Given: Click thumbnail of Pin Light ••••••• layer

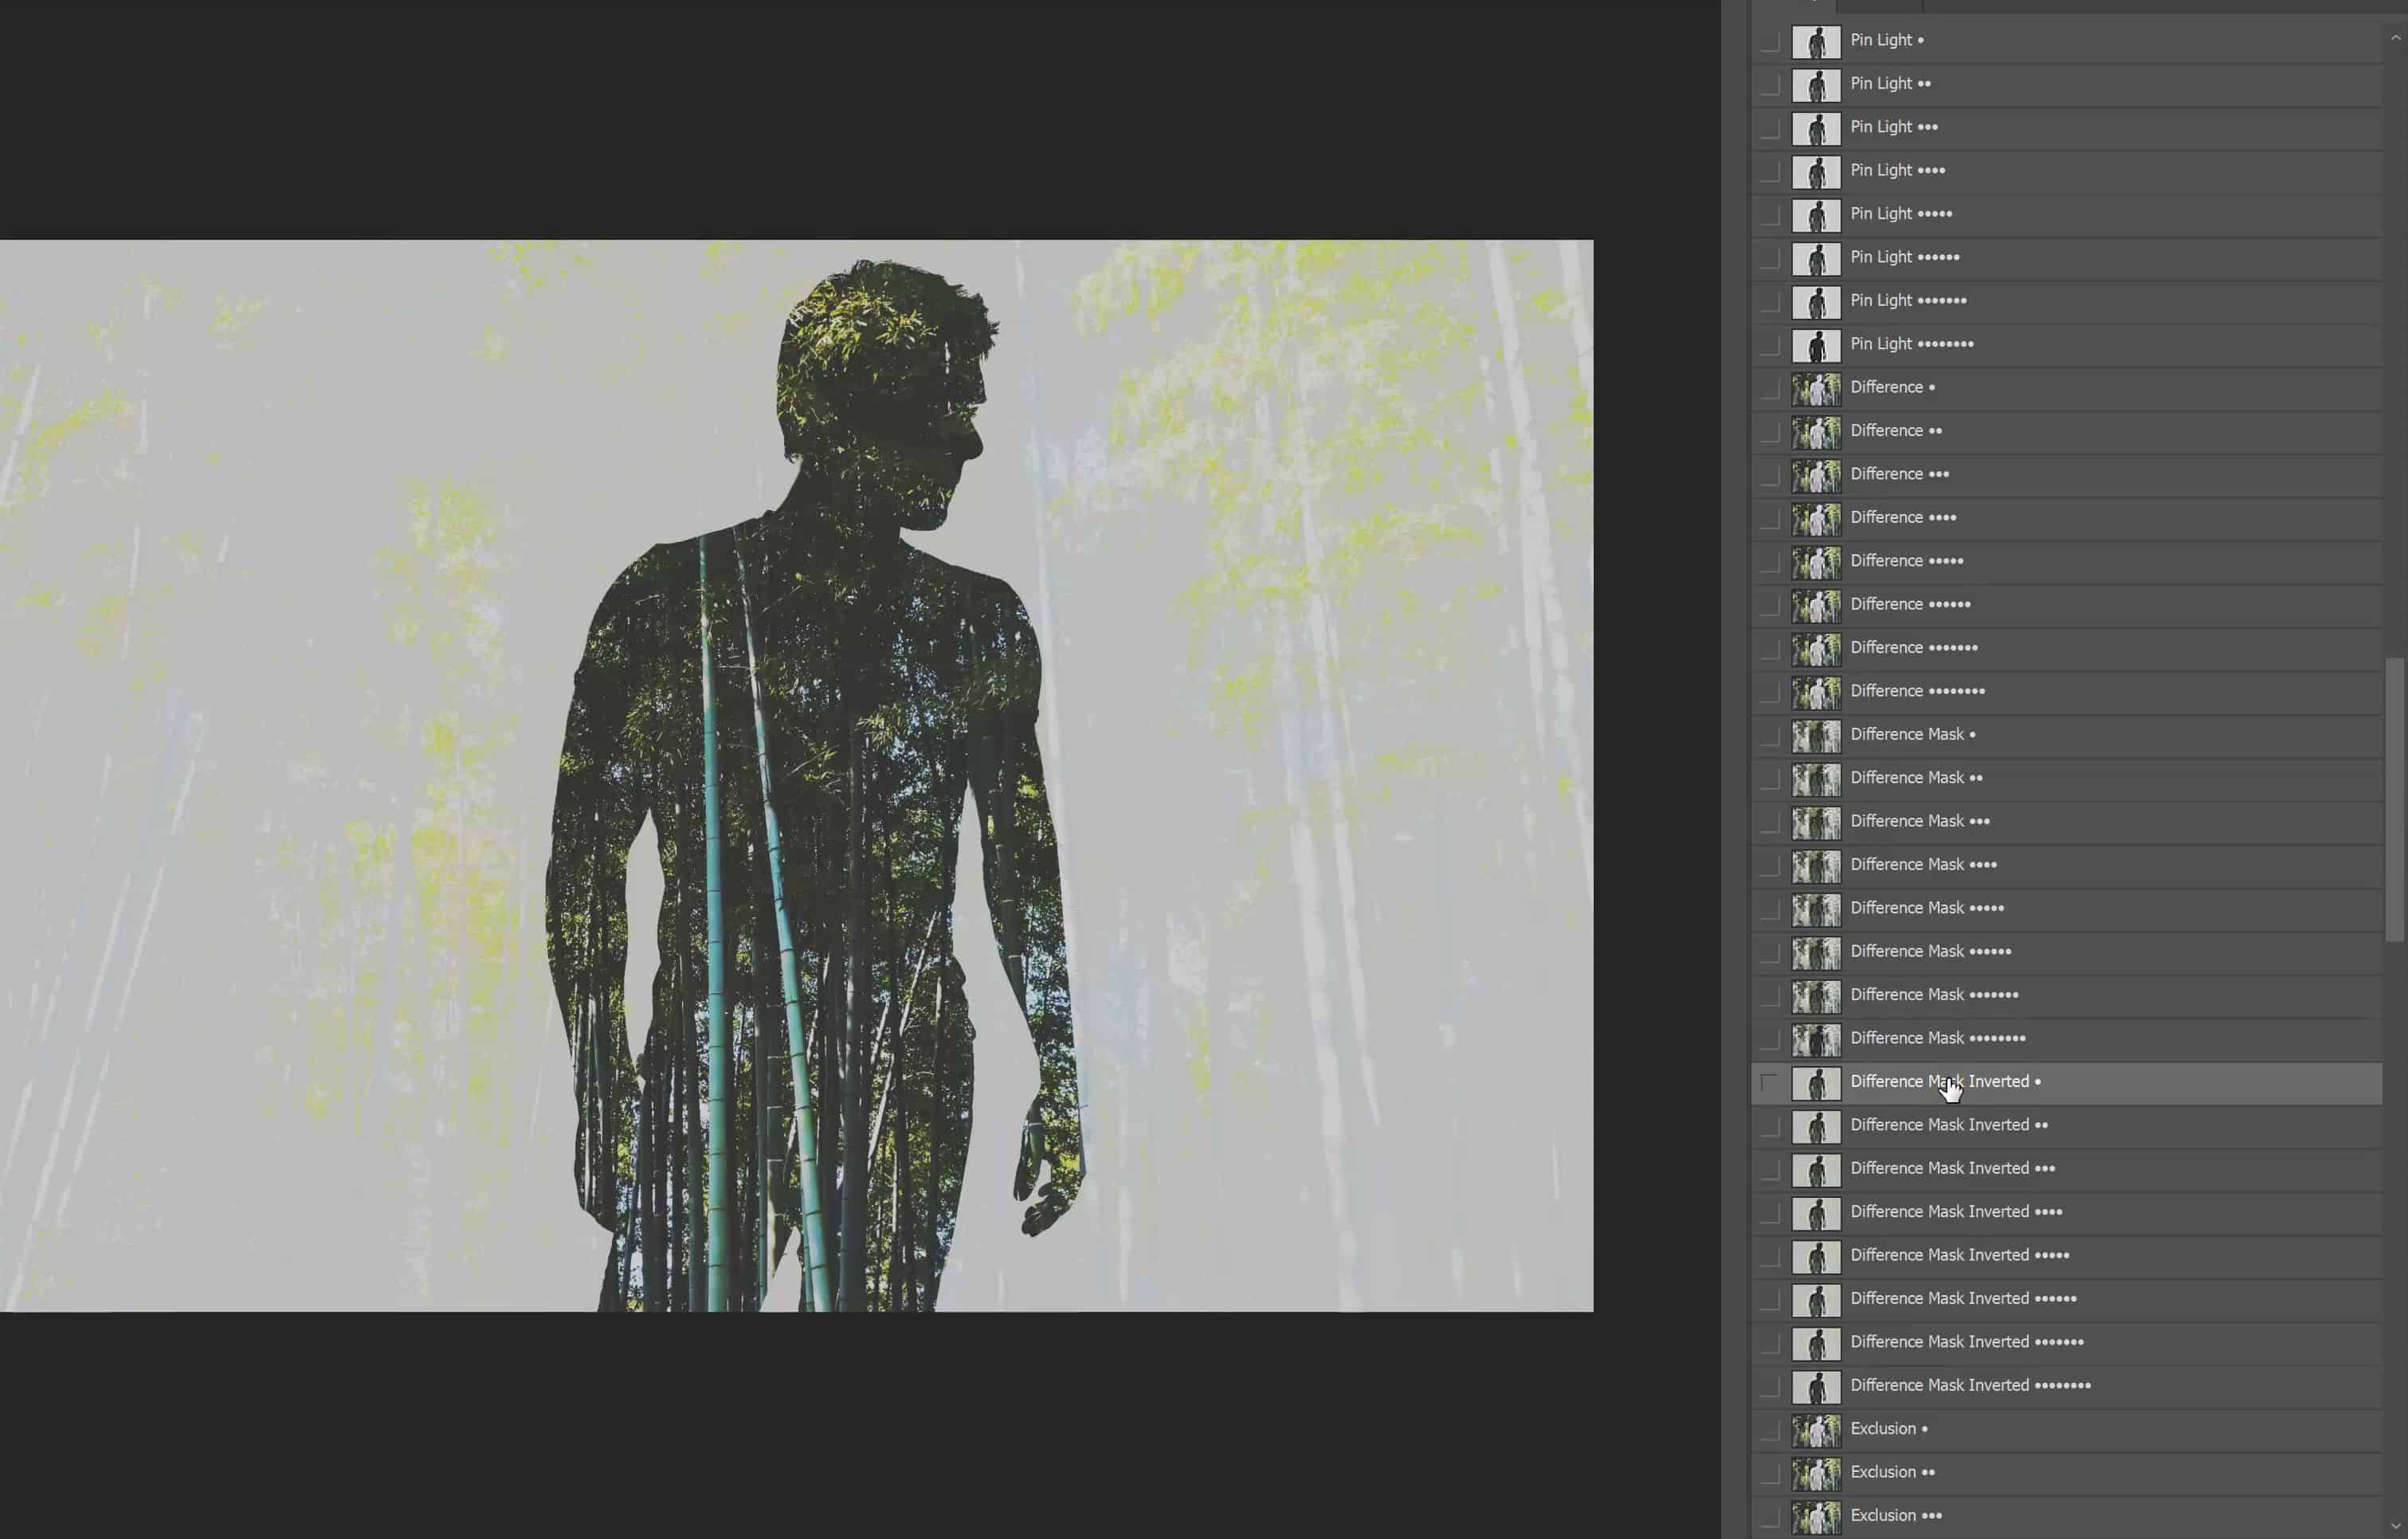Looking at the screenshot, I should tap(1816, 302).
